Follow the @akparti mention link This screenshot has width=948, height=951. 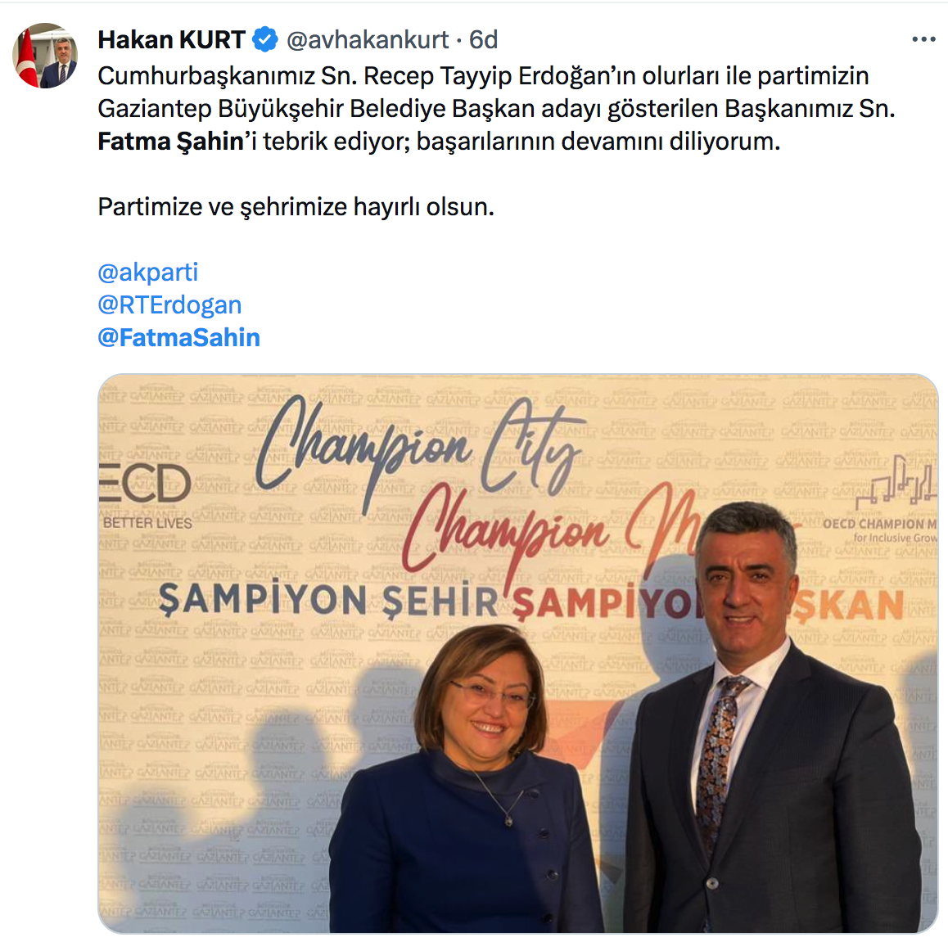(x=148, y=273)
